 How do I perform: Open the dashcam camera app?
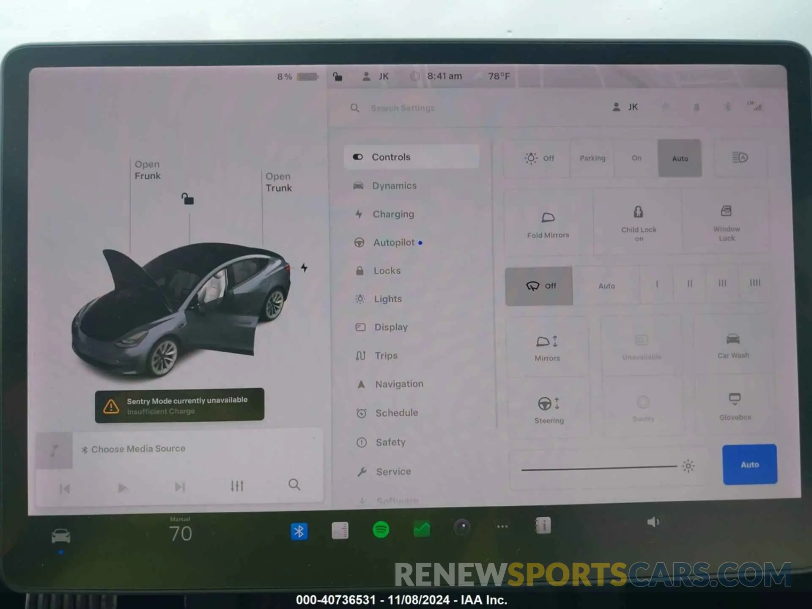pos(462,527)
